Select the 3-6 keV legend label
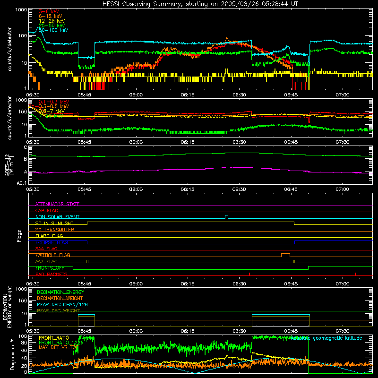Screen dimensions: 378x378 [49, 11]
